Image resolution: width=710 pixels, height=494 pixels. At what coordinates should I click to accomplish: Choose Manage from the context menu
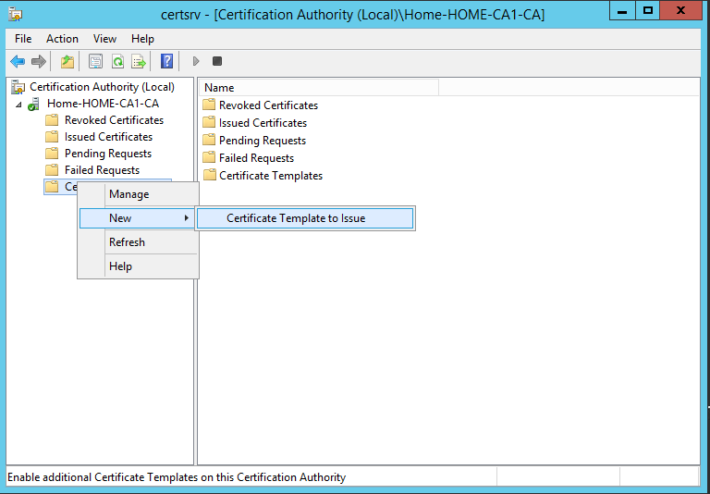(139, 194)
